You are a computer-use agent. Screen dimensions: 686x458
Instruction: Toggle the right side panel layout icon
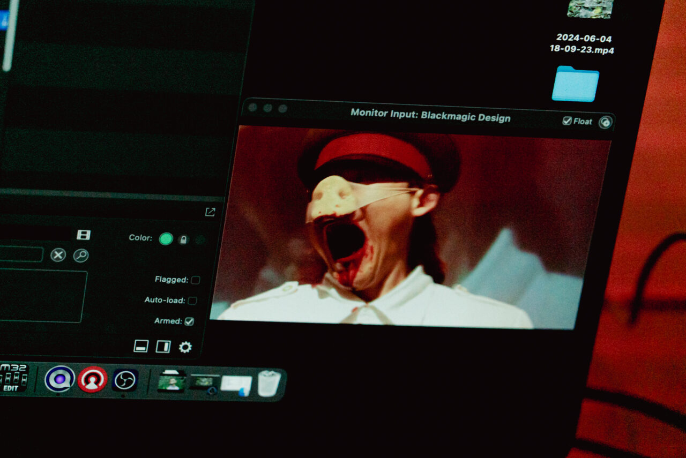[x=163, y=347]
